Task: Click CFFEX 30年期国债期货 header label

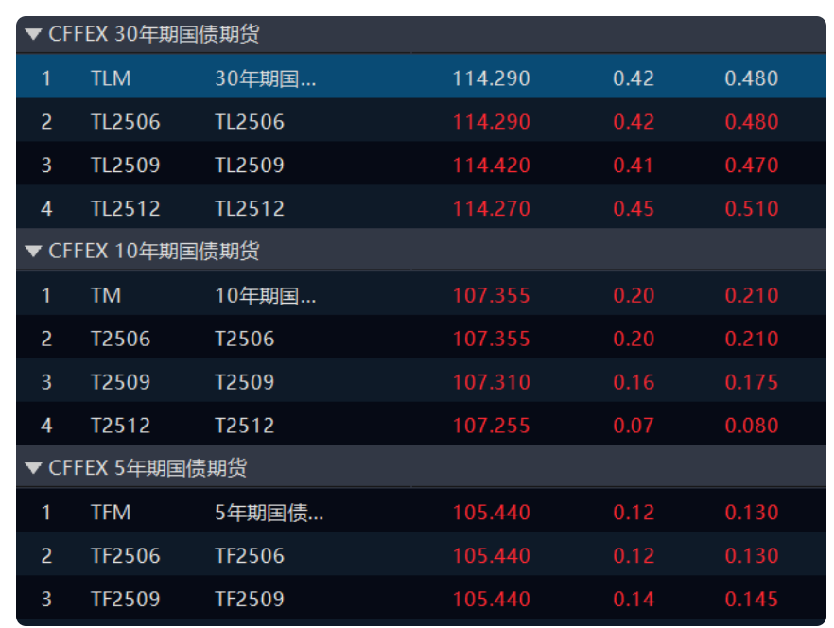Action: tap(154, 34)
